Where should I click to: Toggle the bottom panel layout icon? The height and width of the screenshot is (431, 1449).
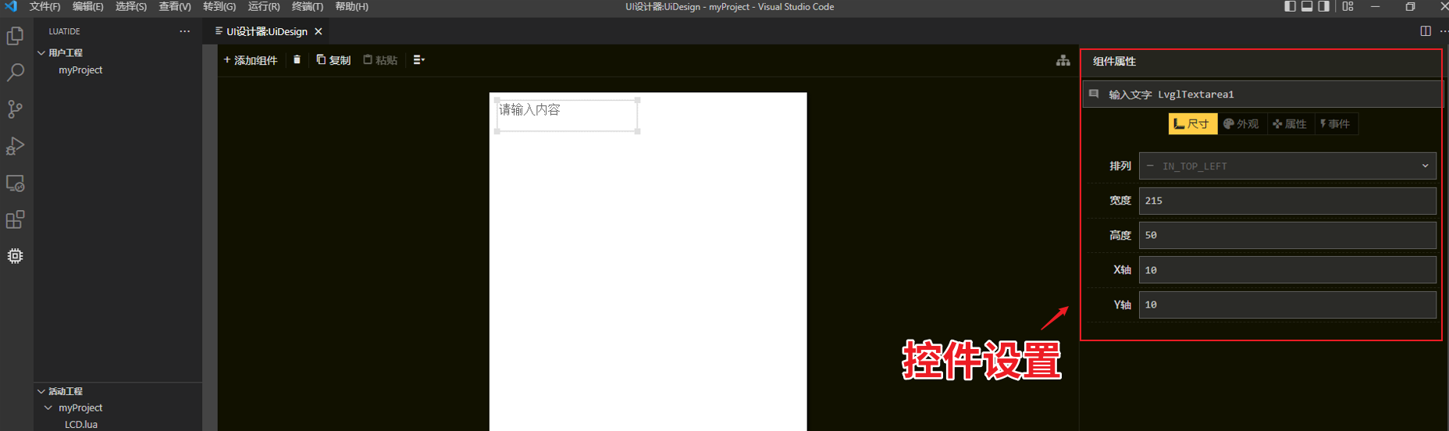[x=1307, y=6]
